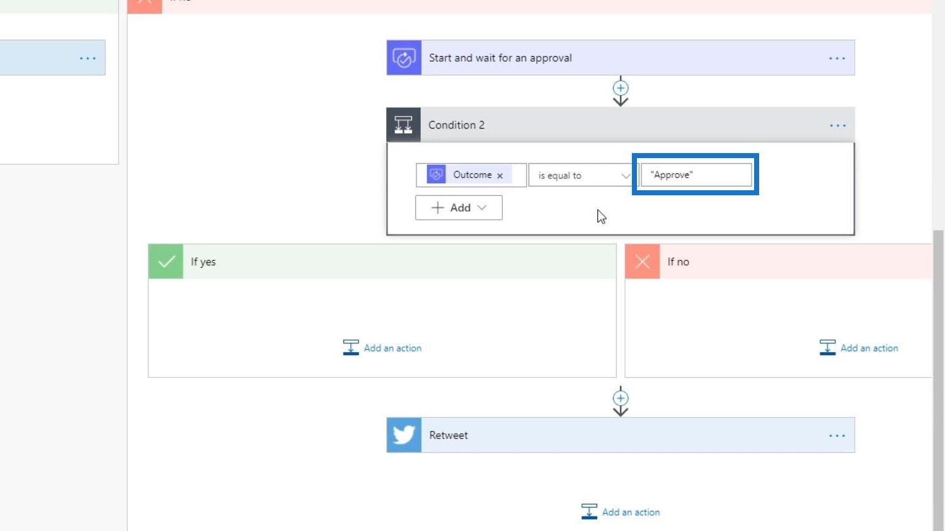
Task: Click the vertical scrollbar thumb
Action: [938, 380]
